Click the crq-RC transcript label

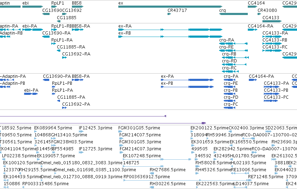pos(229,68)
